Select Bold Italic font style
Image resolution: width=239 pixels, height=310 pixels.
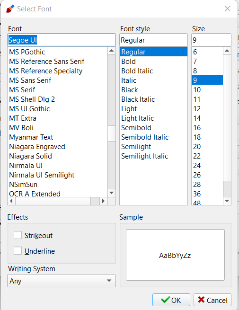[x=154, y=71]
